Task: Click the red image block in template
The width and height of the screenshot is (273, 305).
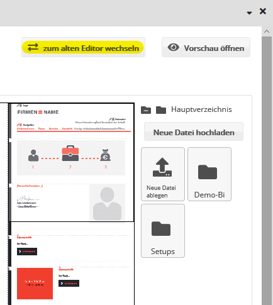Action: [35, 284]
